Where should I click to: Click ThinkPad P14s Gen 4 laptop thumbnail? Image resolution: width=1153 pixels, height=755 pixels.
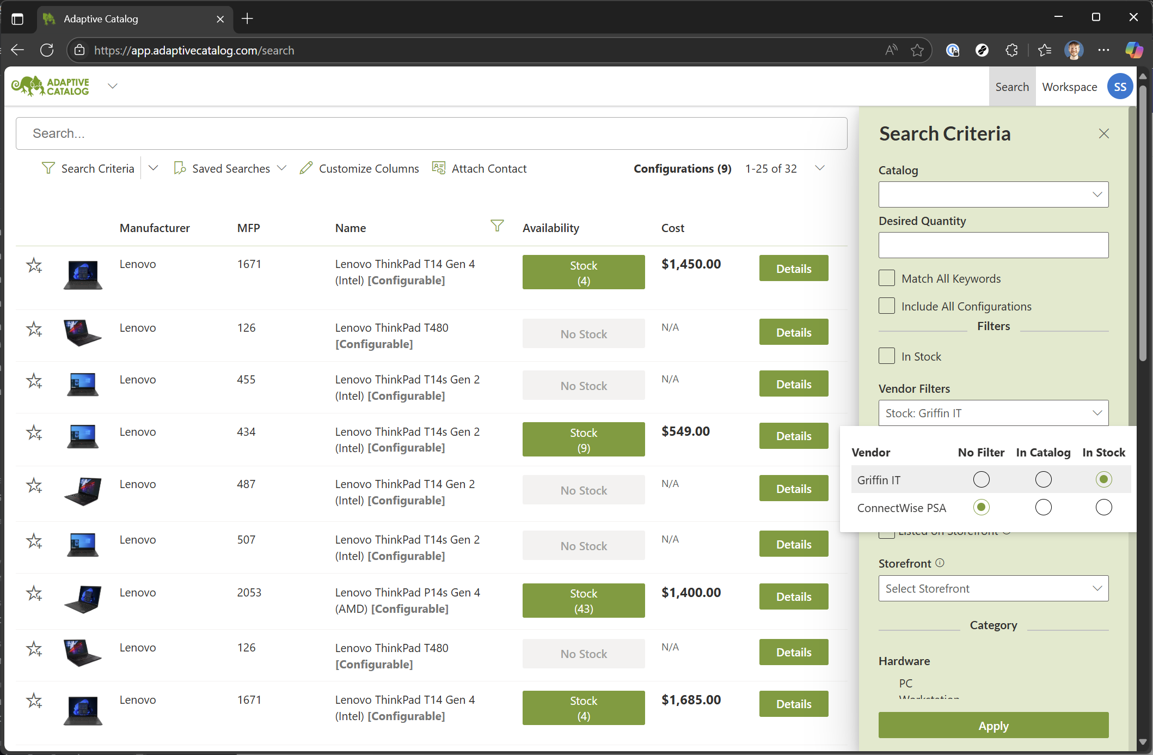coord(83,600)
